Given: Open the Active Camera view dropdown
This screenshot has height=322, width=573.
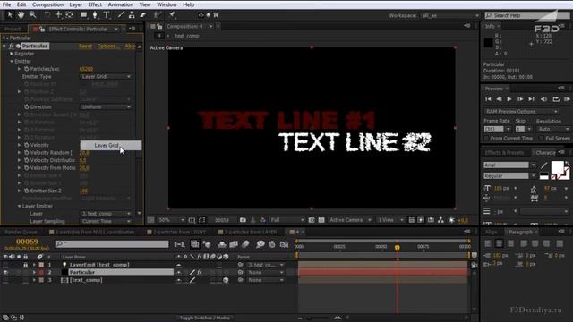Looking at the screenshot, I should point(349,220).
